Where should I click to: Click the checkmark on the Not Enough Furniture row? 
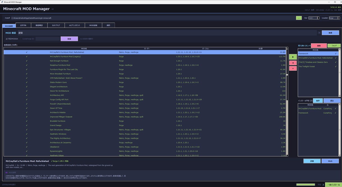pyautogui.click(x=27, y=61)
